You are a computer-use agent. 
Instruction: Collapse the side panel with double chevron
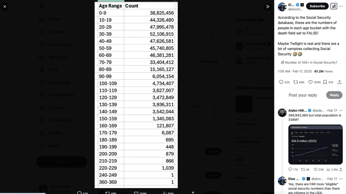(x=268, y=6)
